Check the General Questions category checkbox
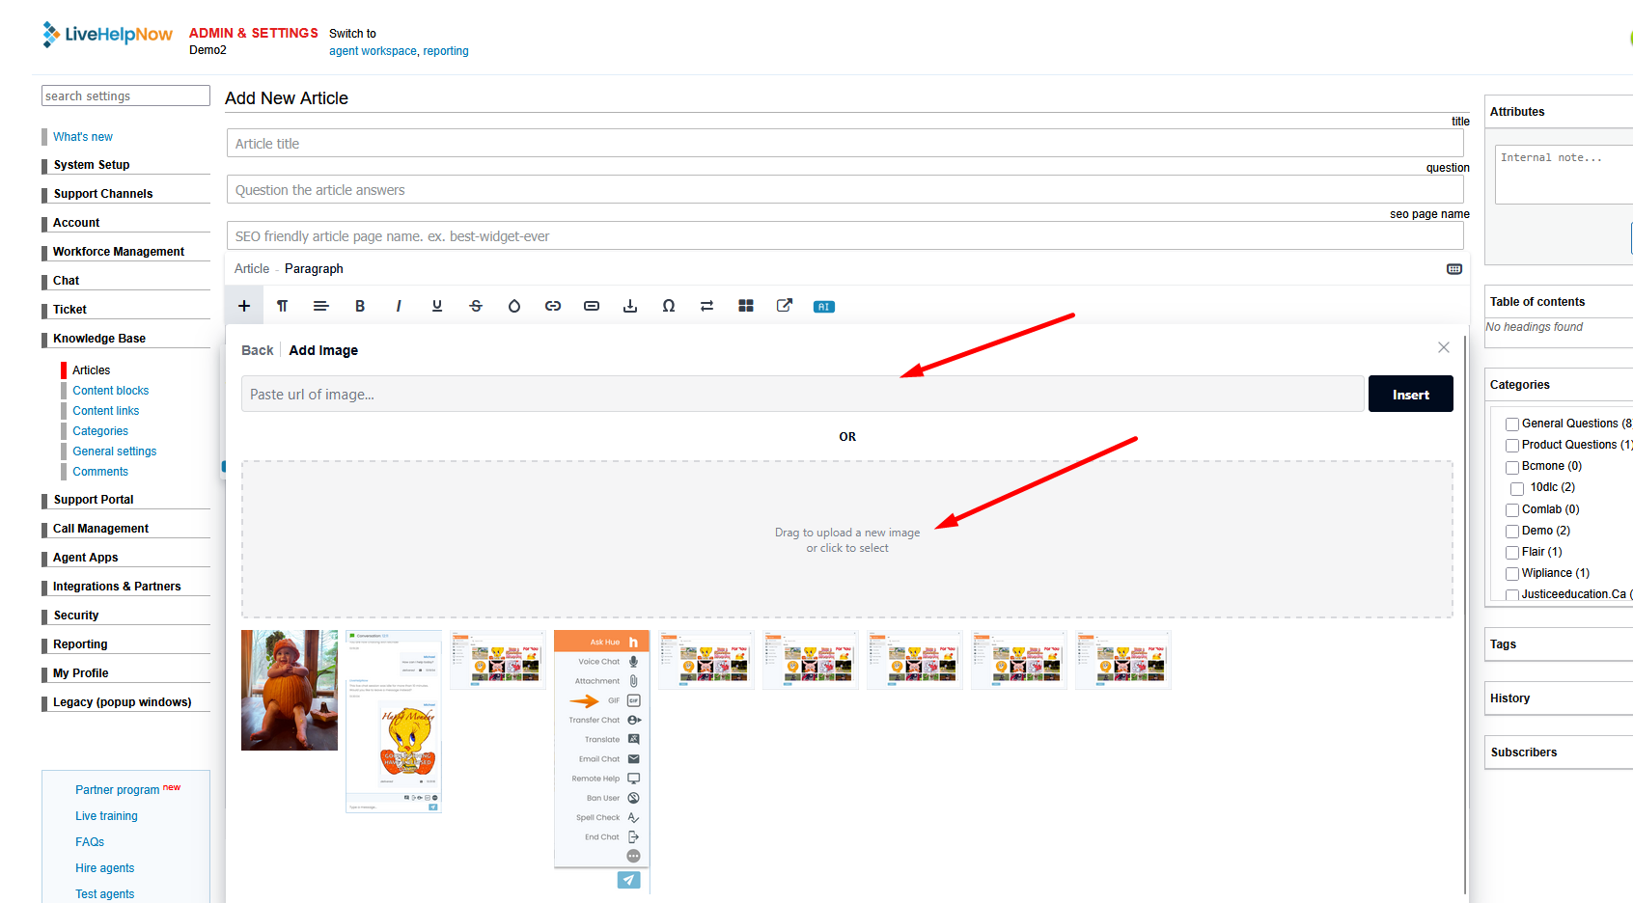Screen dimensions: 1633x903 click(1512, 424)
